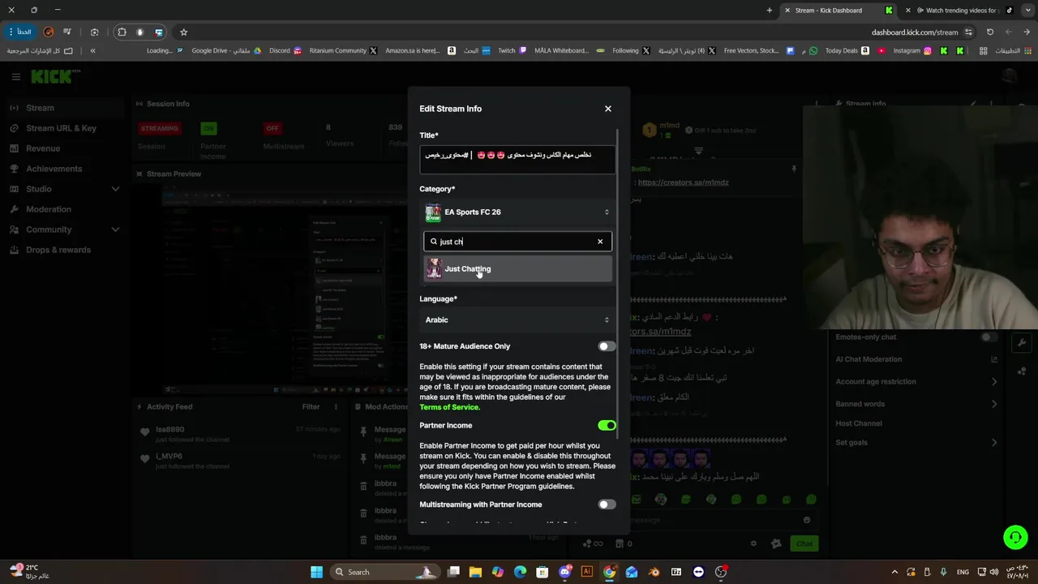Open the Windows Start menu
The width and height of the screenshot is (1038, 584).
tap(316, 572)
